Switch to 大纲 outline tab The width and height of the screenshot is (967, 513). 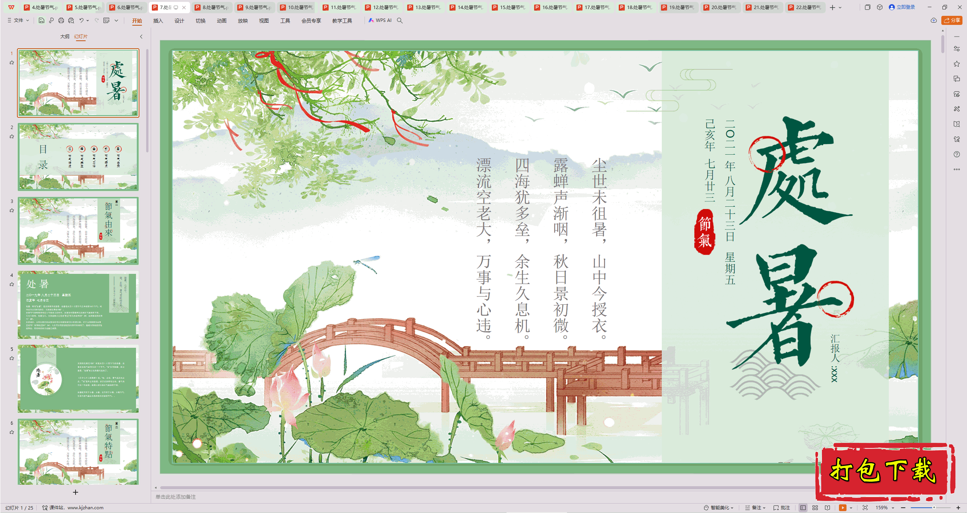[x=65, y=37]
